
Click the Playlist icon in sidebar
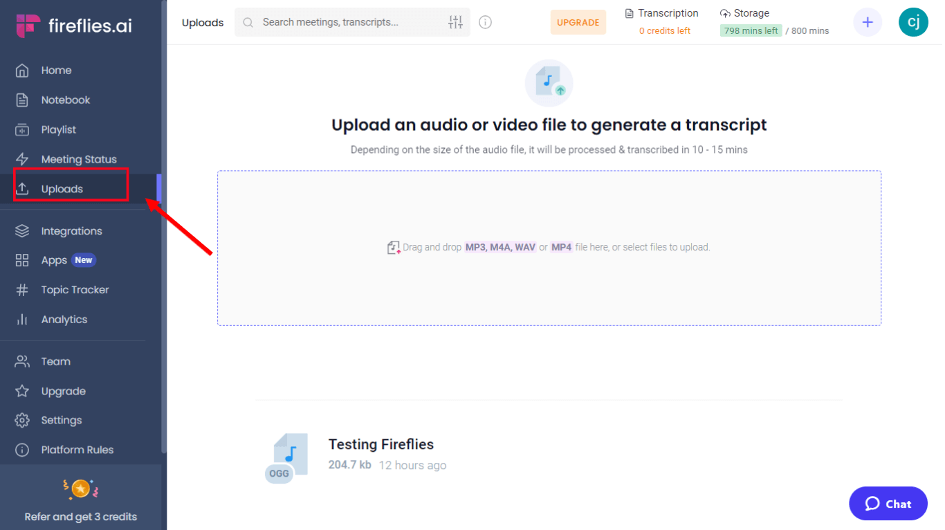22,130
